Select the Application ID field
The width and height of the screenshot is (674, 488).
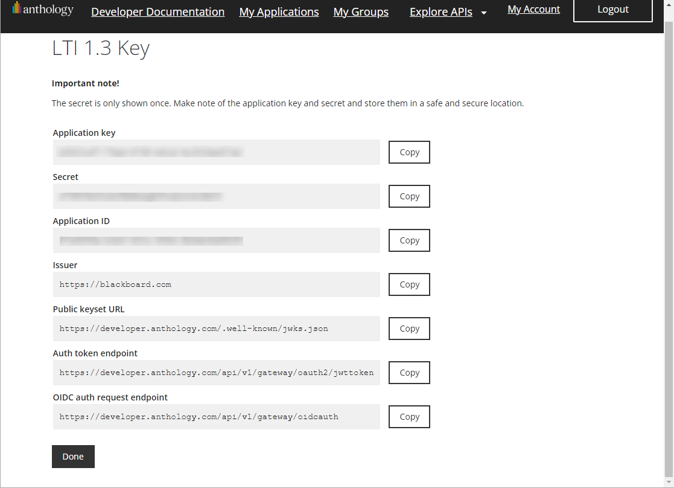coord(216,240)
